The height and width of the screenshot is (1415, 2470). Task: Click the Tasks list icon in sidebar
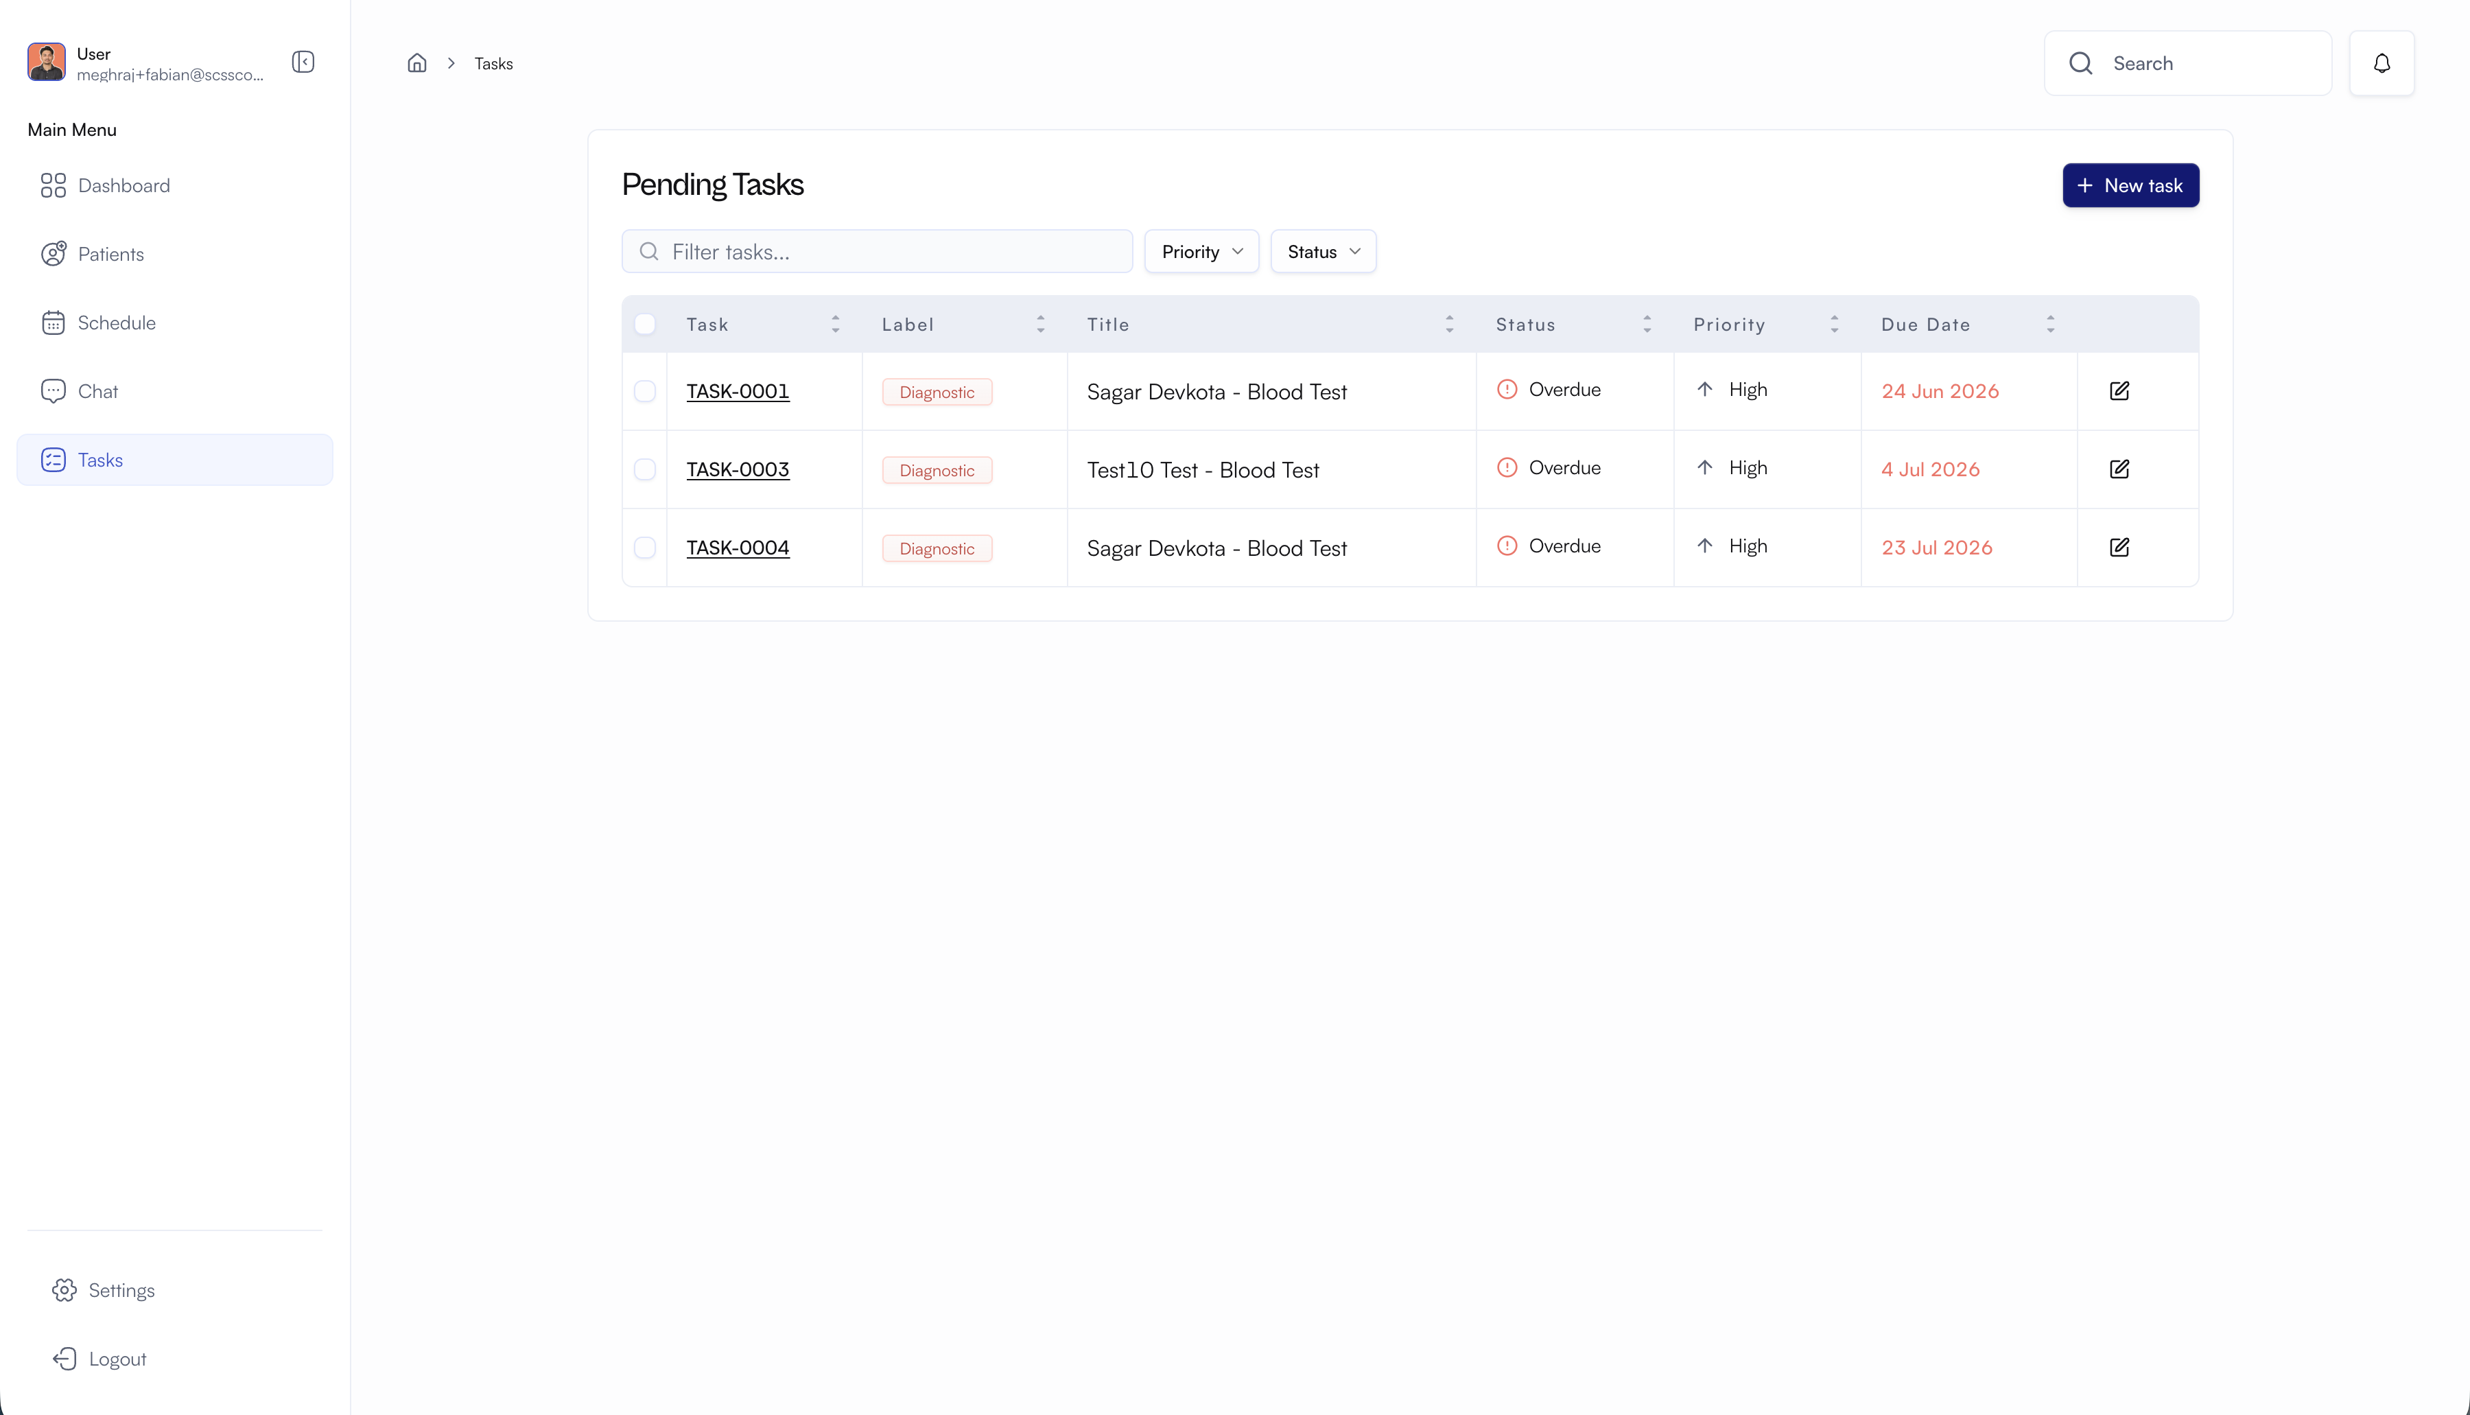coord(54,460)
